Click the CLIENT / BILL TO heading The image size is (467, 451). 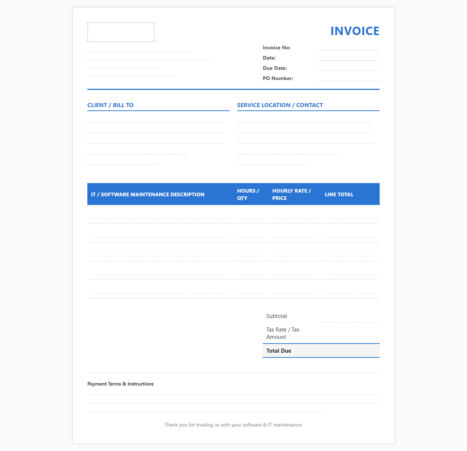point(110,105)
